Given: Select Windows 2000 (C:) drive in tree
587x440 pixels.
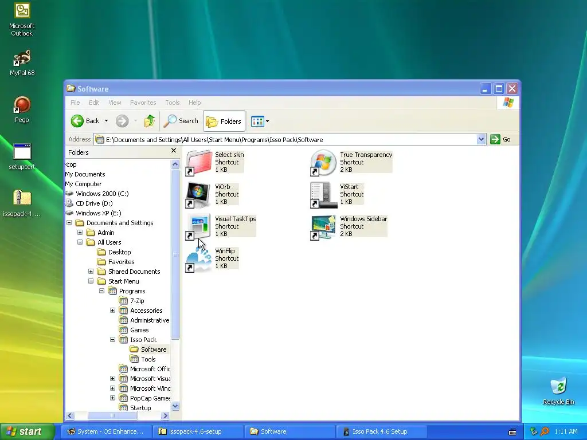Looking at the screenshot, I should pyautogui.click(x=102, y=194).
